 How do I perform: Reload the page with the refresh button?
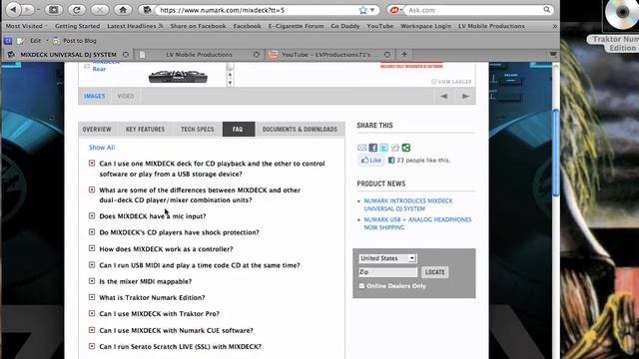coord(76,10)
